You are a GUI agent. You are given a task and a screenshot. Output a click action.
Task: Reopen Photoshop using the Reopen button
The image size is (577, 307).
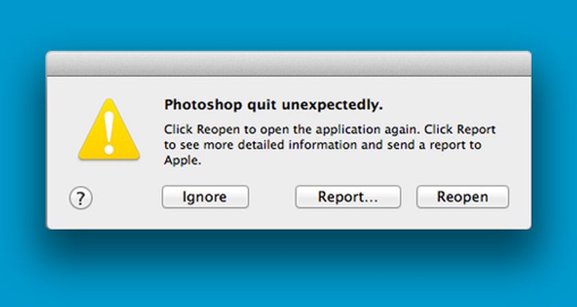click(462, 197)
